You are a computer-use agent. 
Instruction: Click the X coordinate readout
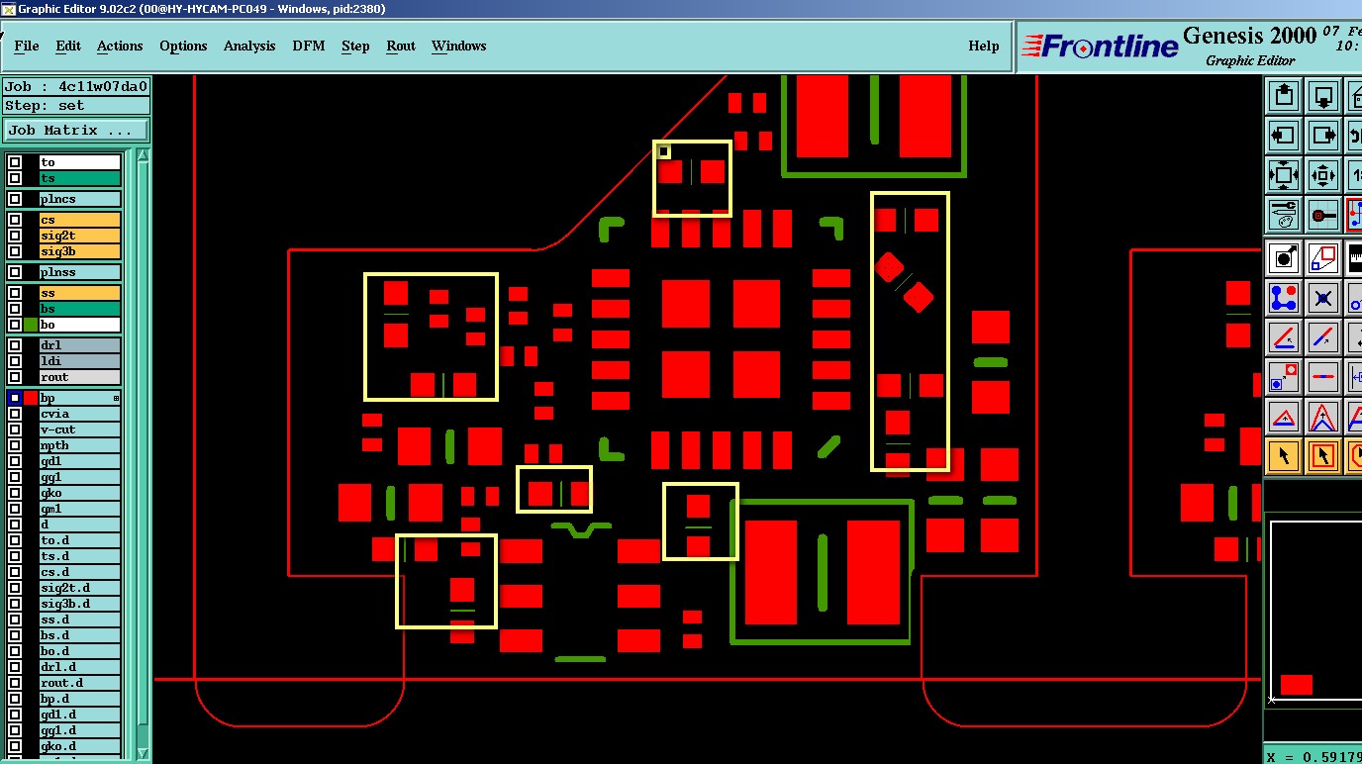pyautogui.click(x=1314, y=756)
